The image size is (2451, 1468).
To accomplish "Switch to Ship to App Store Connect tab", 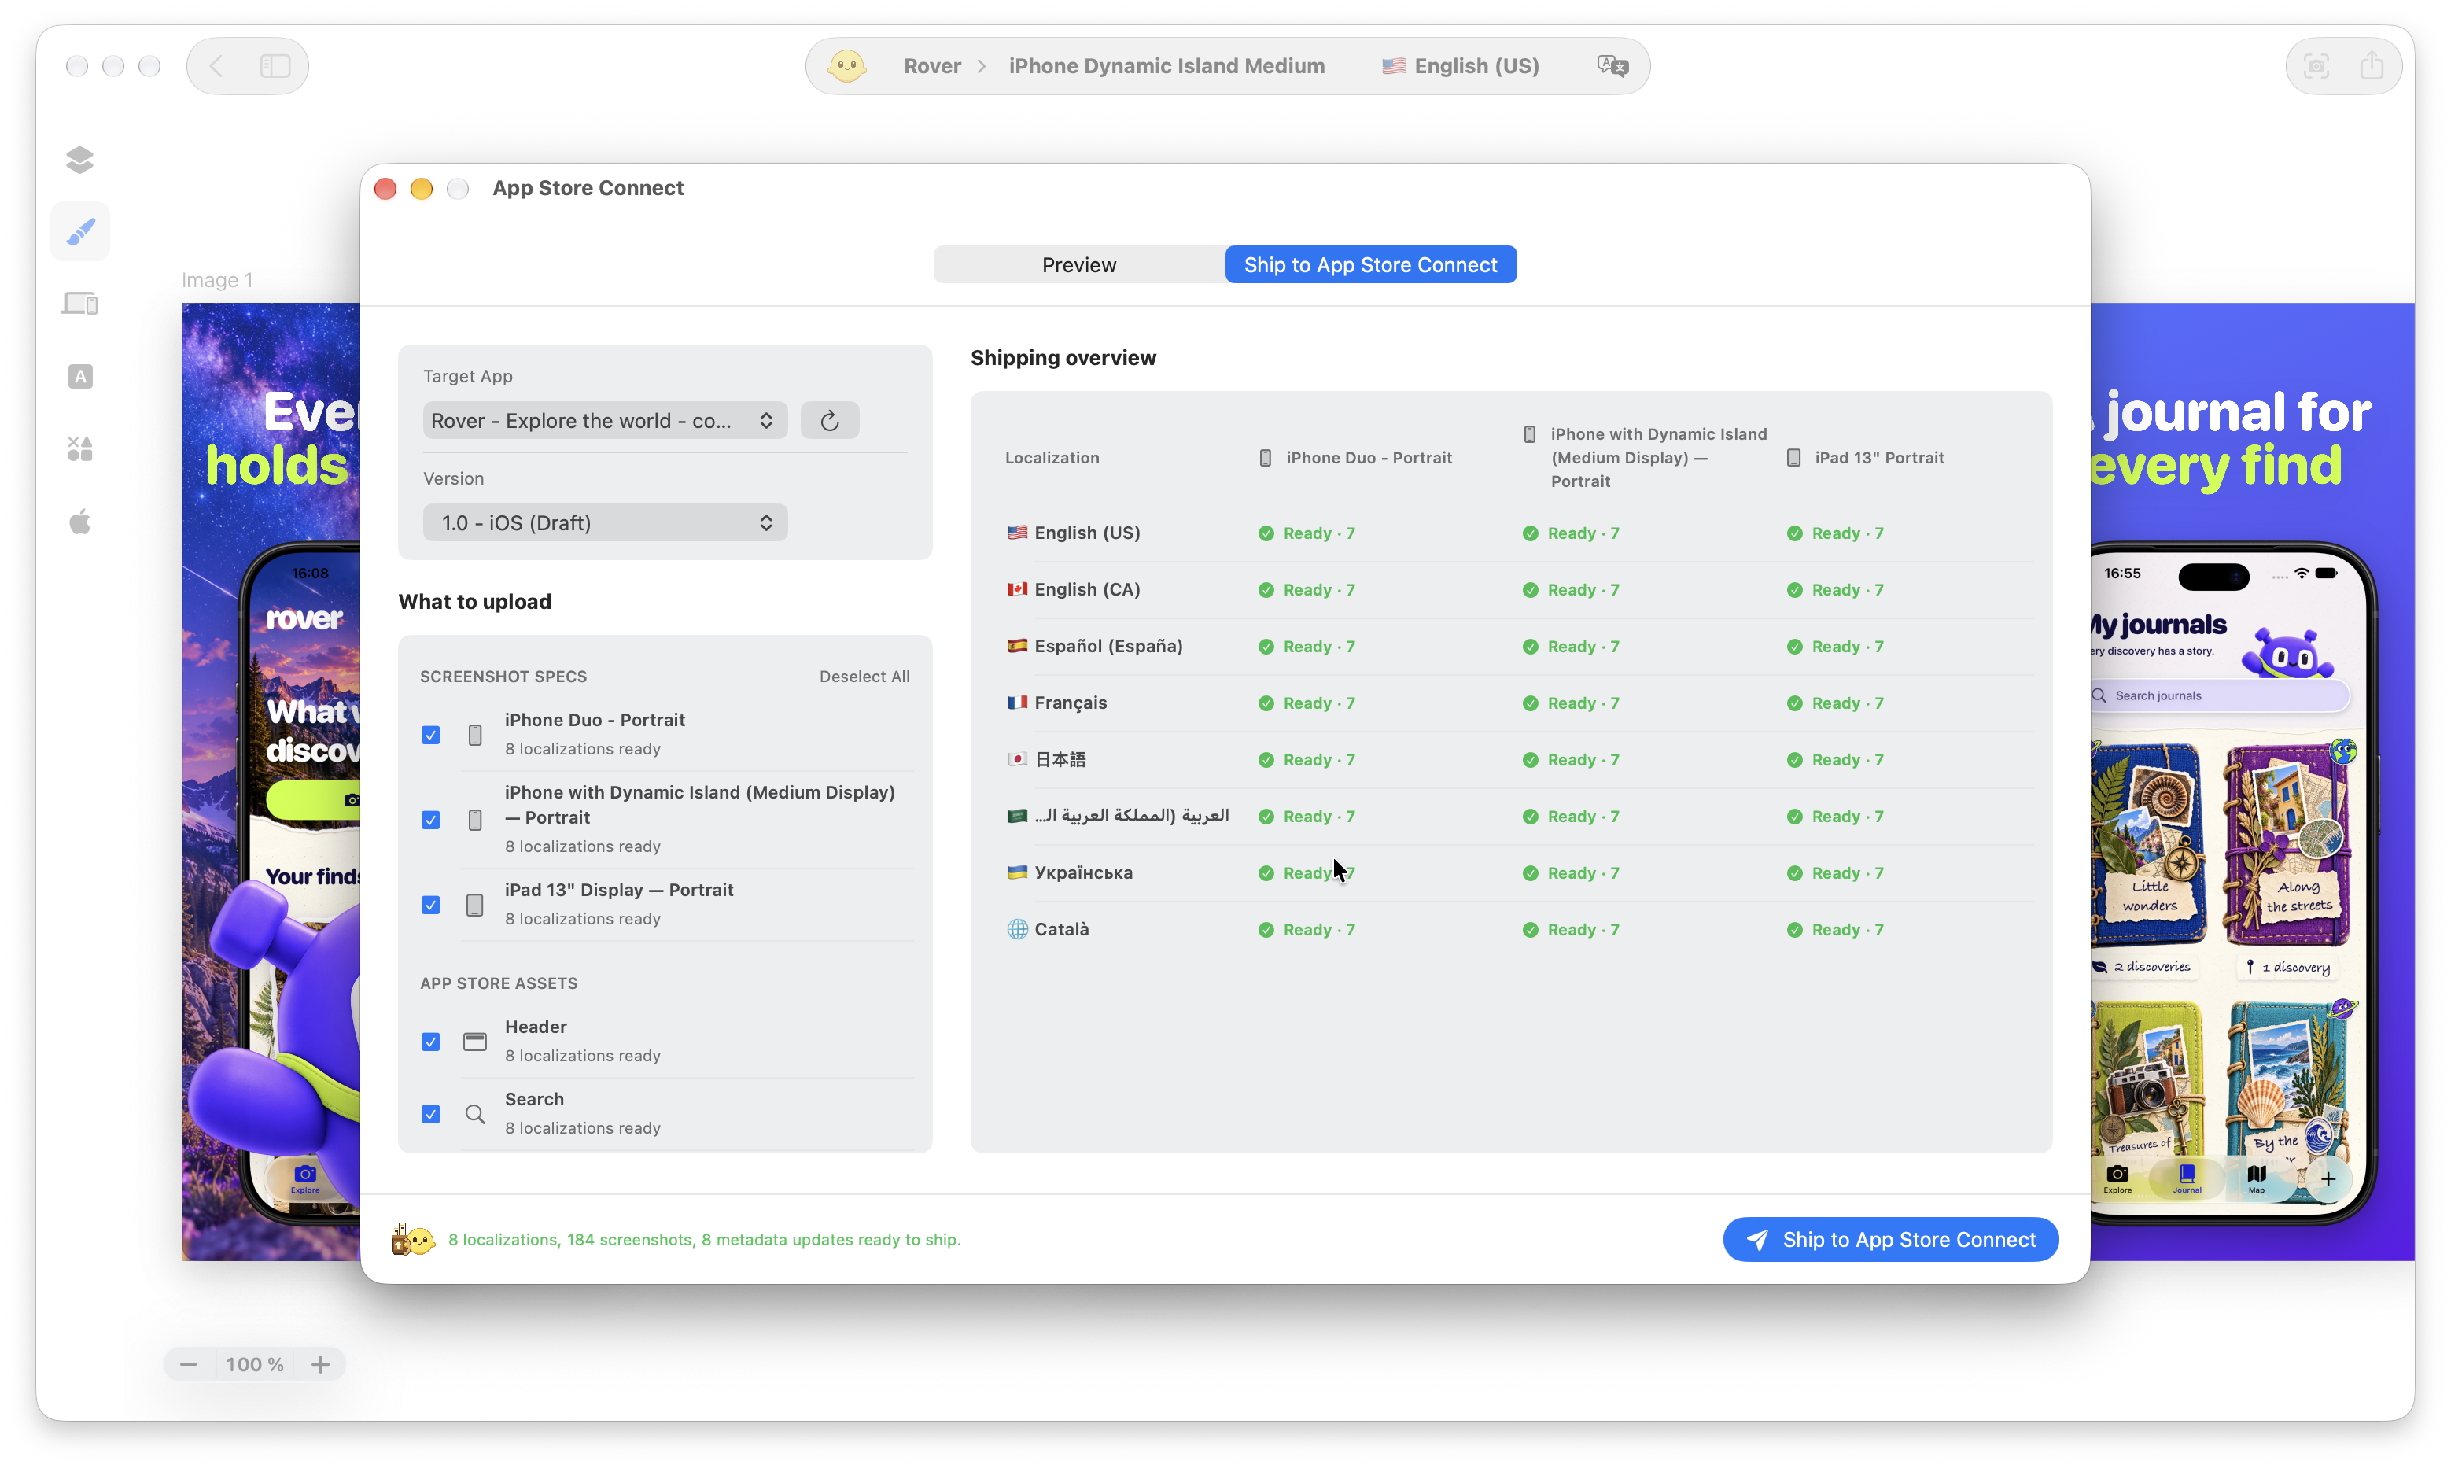I will (x=1370, y=265).
